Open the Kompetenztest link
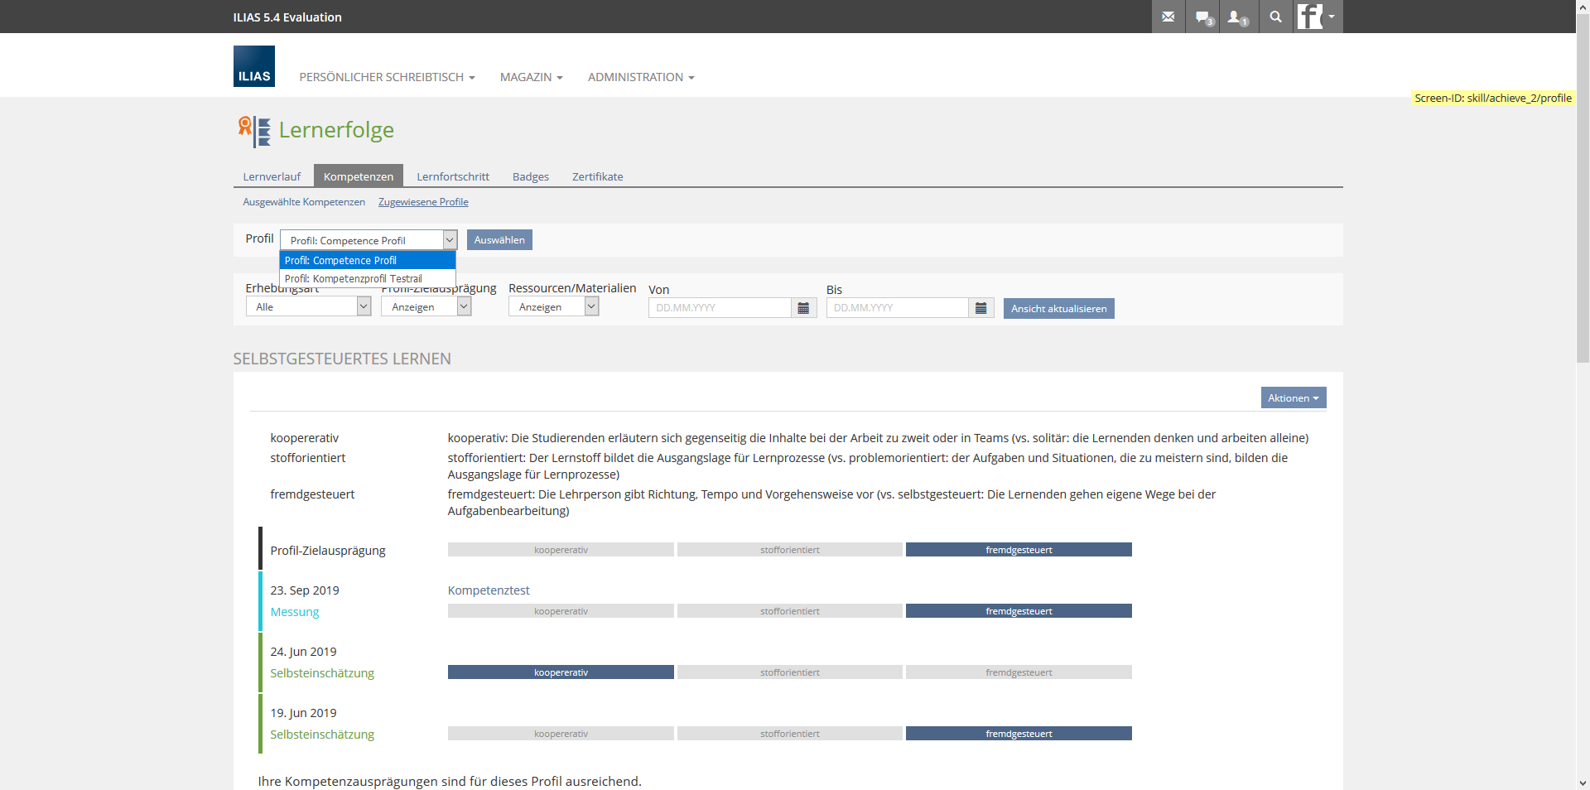 [x=489, y=590]
